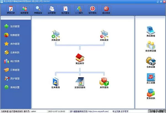Screen dimensions: 166x113
Task: Open 便笺记录 notepad in the toolbar
Action: click(11, 10)
